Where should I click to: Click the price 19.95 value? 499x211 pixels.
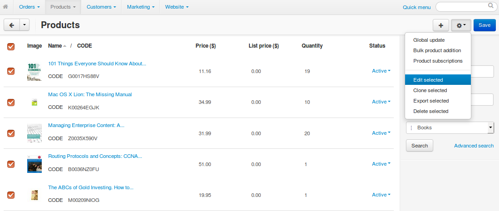pyautogui.click(x=205, y=195)
